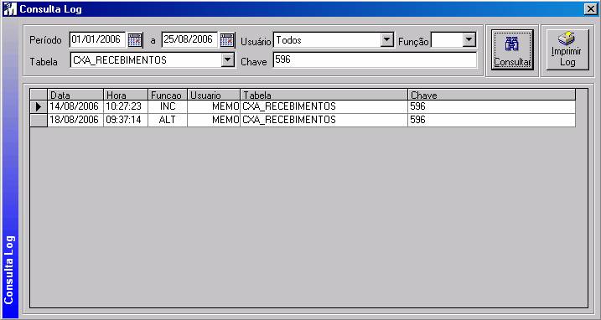This screenshot has width=601, height=320.
Task: Click the row selector of the 18/08/2006 row
Action: [39, 120]
